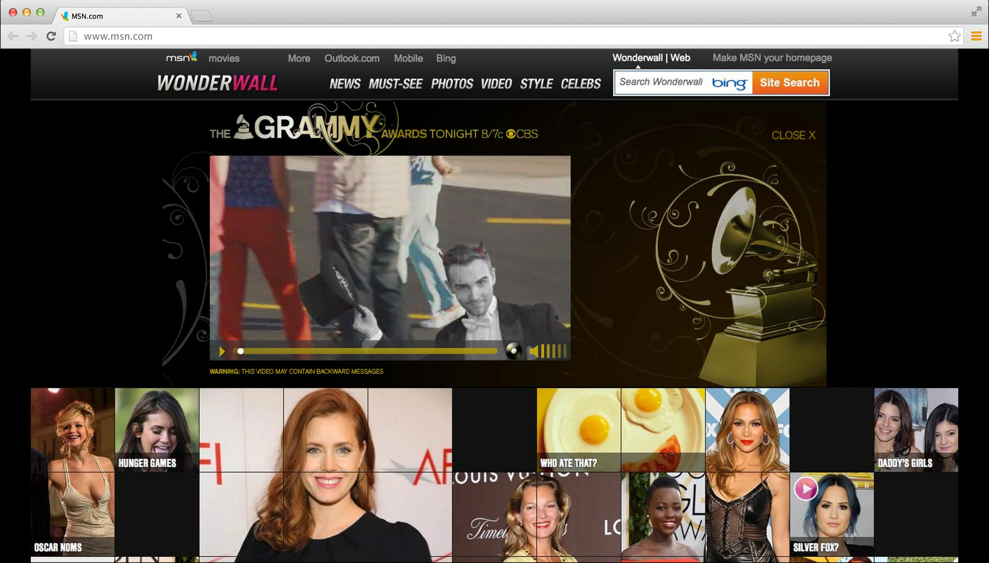Click the video play button
Viewport: 989px width, 563px height.
click(x=222, y=351)
